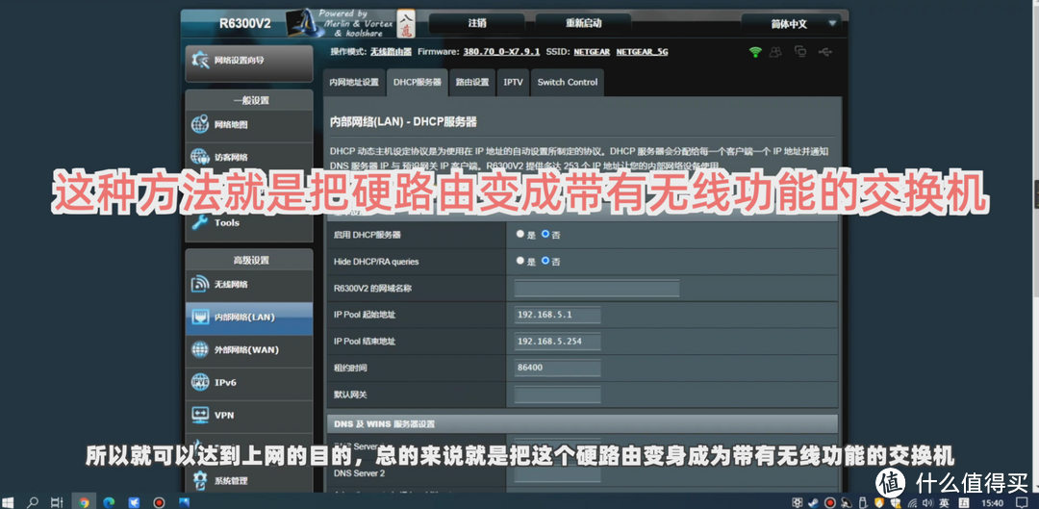Open 访客网络 guest network page
The image size is (1039, 509).
coord(249,157)
